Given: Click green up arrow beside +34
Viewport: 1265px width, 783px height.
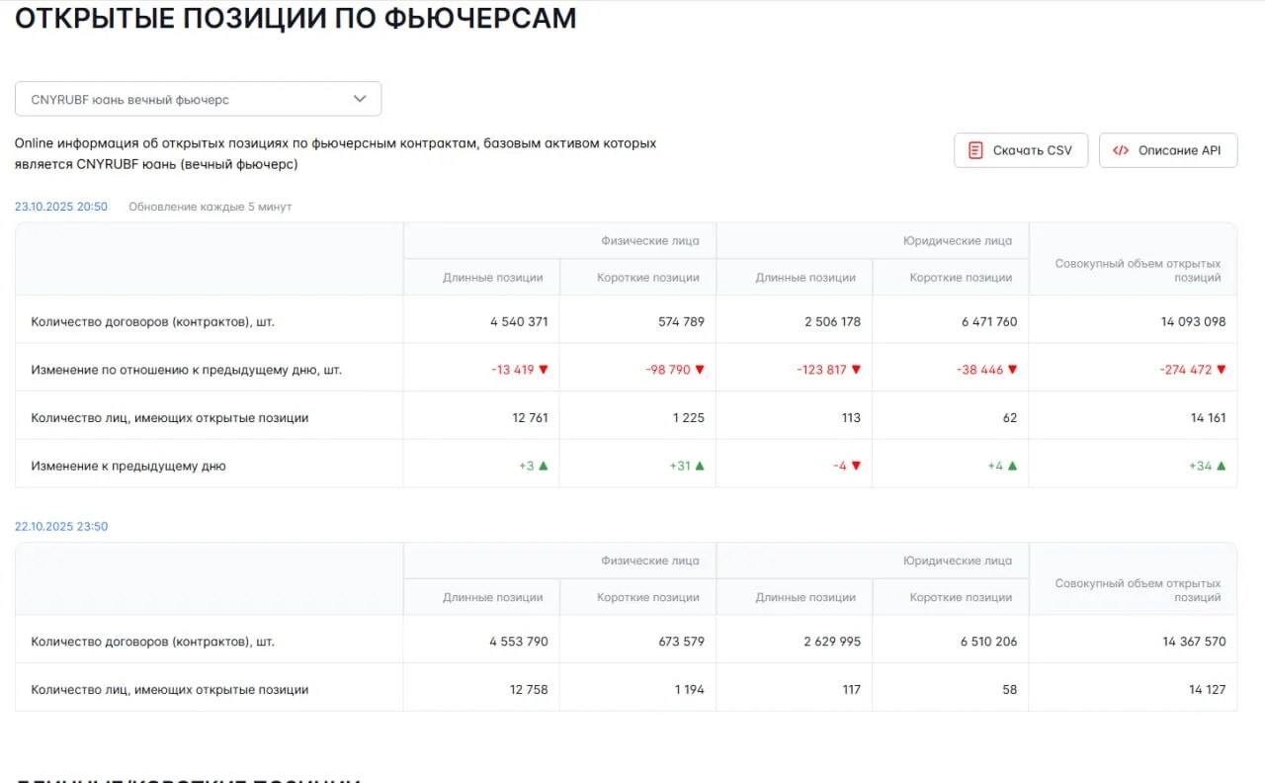Looking at the screenshot, I should click(x=1222, y=466).
